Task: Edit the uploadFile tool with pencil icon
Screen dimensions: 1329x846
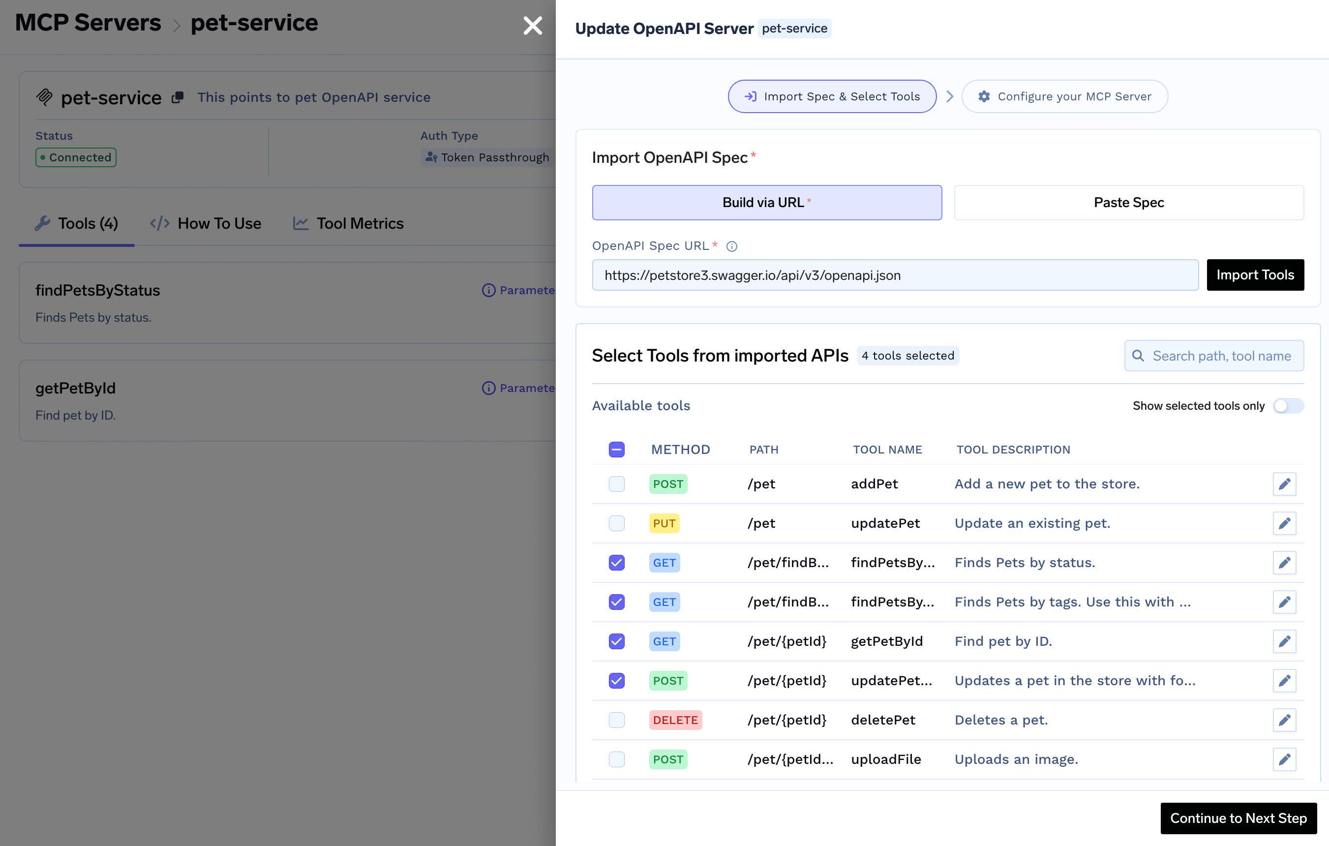Action: [1284, 759]
